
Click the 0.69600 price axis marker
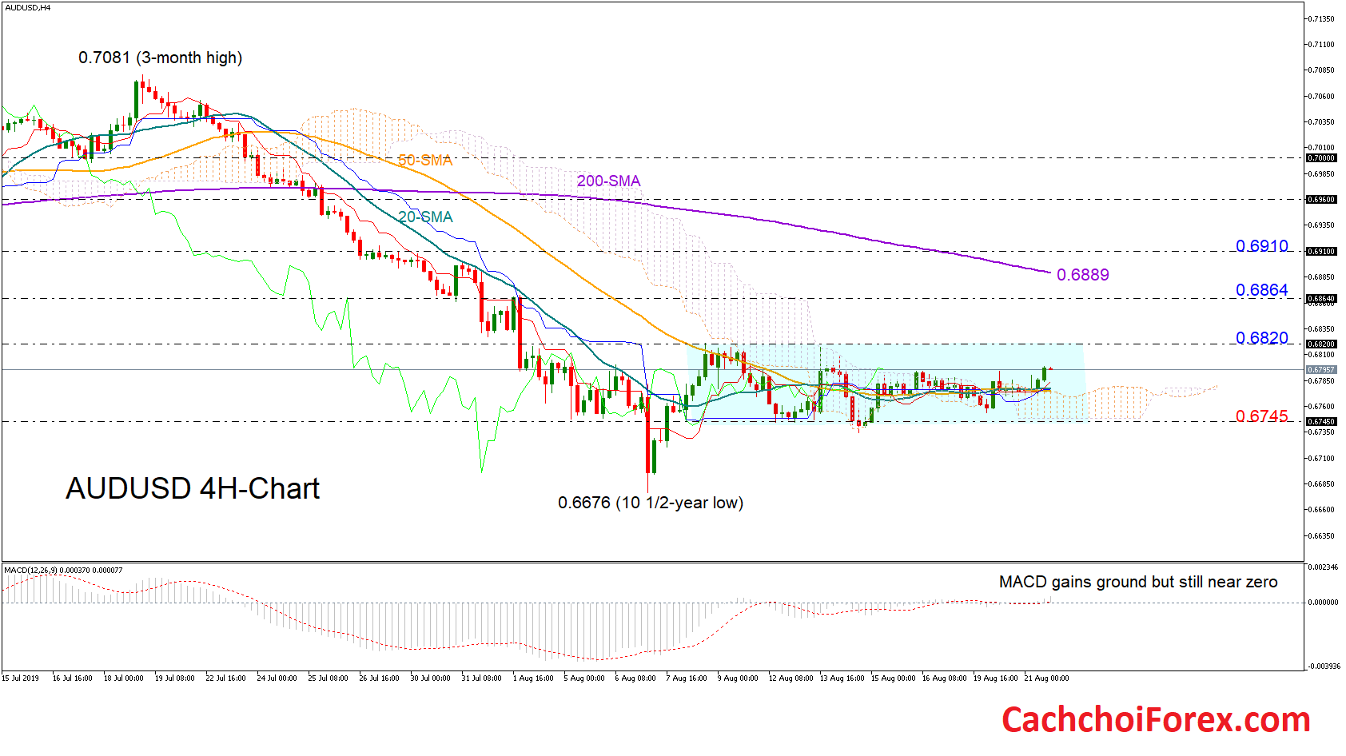point(1321,200)
